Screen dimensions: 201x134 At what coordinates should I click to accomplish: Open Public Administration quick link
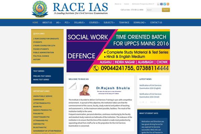click(x=44, y=53)
